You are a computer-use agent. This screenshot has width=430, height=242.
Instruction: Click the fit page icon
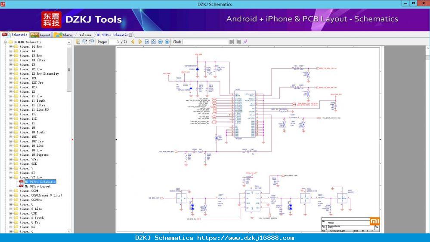[x=154, y=42]
